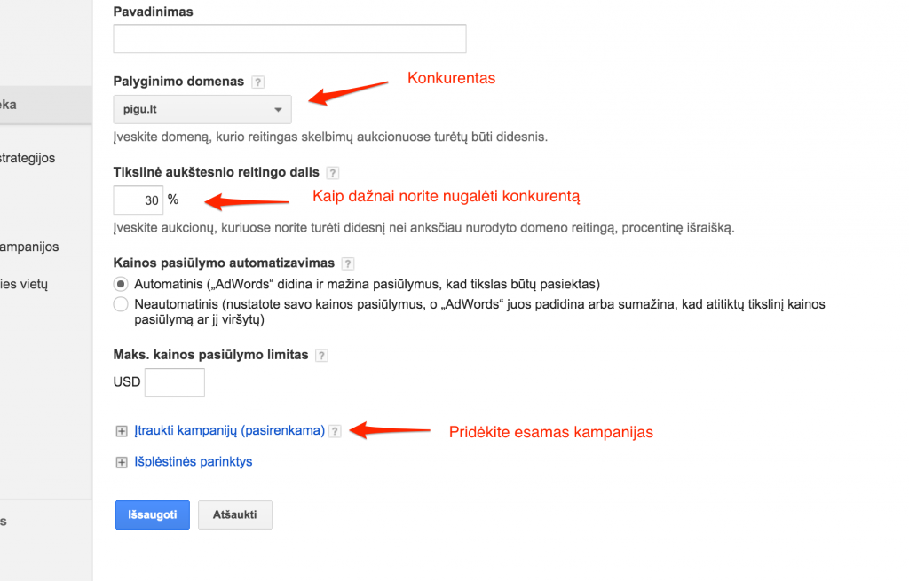The height and width of the screenshot is (581, 909).
Task: Click plus icon next to Išplėstinės parinktys
Action: pos(121,462)
